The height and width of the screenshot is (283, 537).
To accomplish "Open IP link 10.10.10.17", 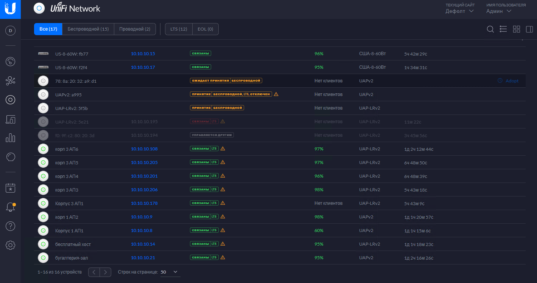I will pyautogui.click(x=143, y=67).
